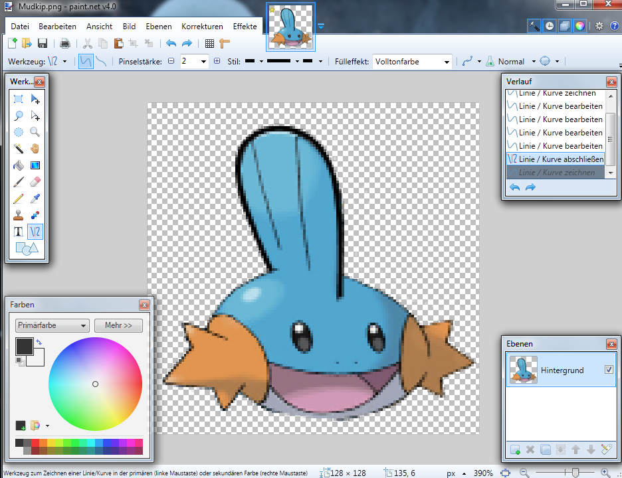Select the Zoom magnifier tool

click(x=35, y=132)
